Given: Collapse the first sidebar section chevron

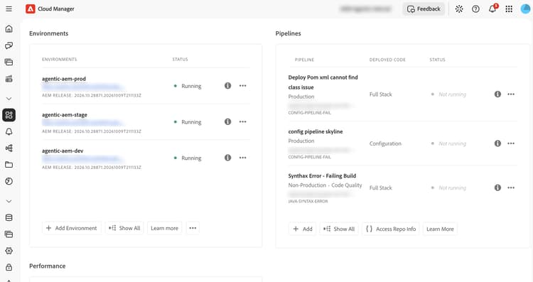Looking at the screenshot, I should (x=9, y=99).
